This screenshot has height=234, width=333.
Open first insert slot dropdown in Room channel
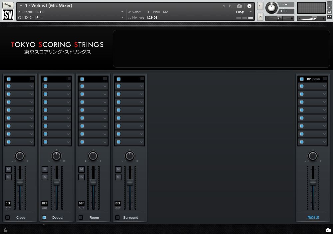105,86
